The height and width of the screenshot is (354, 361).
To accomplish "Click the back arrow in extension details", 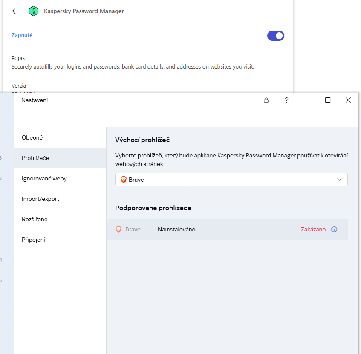I will tap(15, 11).
